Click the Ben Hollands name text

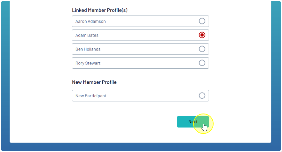coord(88,49)
